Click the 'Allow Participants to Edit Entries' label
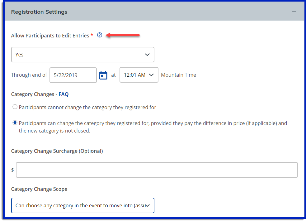Viewport: 306px width, 222px height. point(50,36)
